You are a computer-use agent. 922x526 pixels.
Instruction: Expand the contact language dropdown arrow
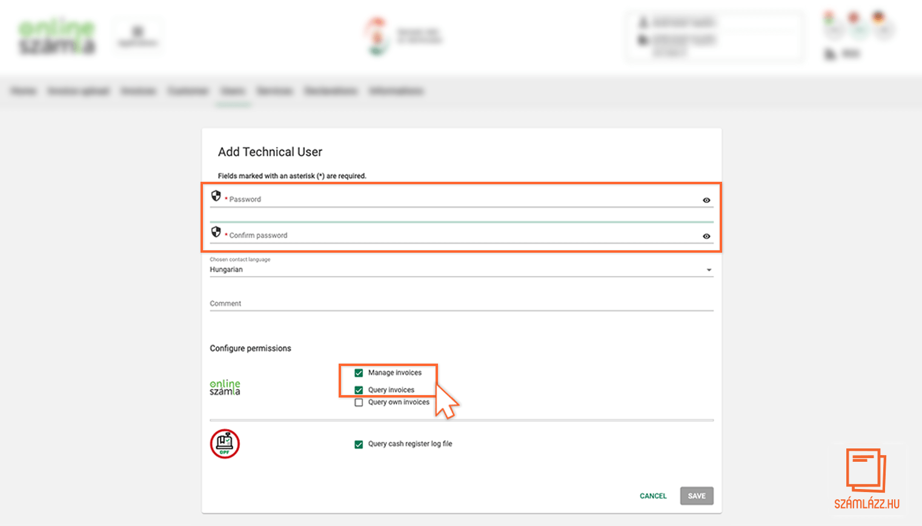709,270
